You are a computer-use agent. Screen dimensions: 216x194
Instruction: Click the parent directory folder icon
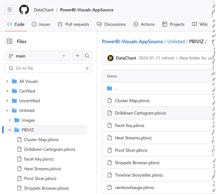[110, 88]
